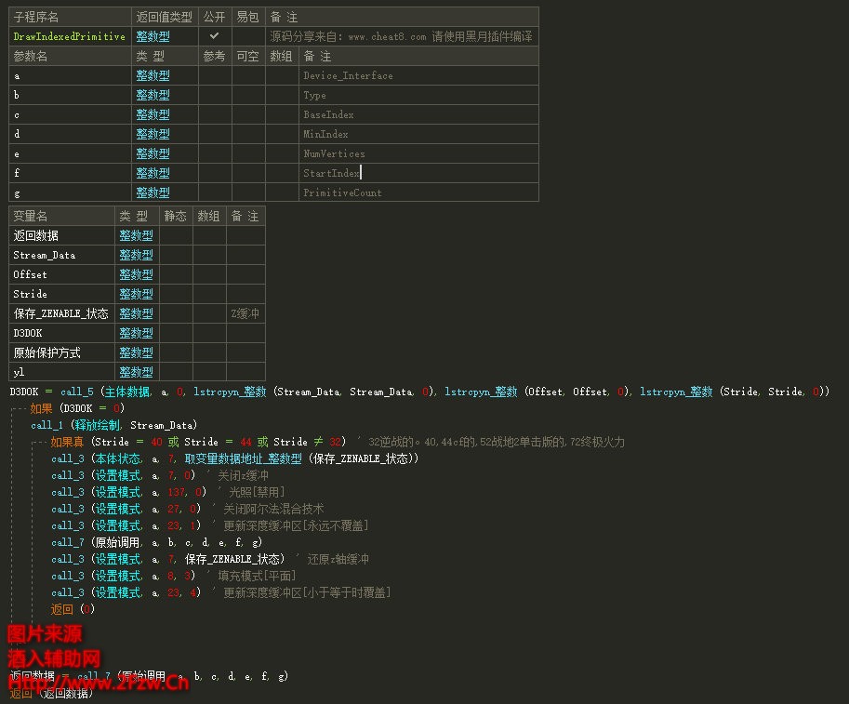
Task: Click the comment 关闭z缓冲
Action: pyautogui.click(x=243, y=475)
